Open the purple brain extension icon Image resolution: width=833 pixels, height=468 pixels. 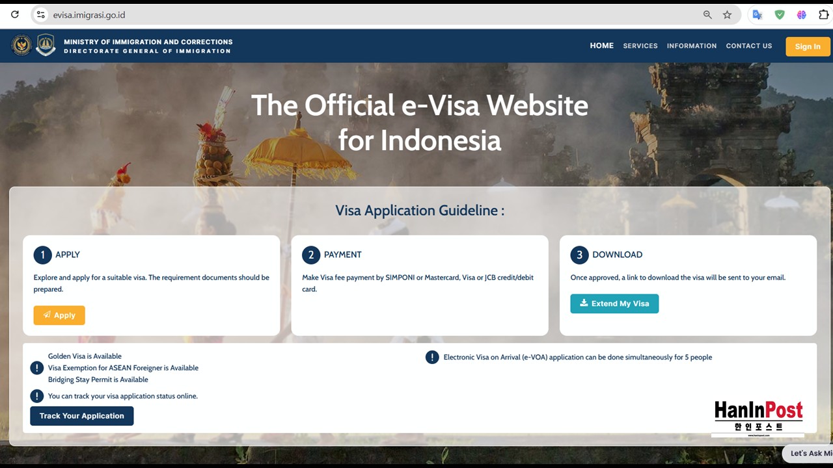click(x=801, y=14)
